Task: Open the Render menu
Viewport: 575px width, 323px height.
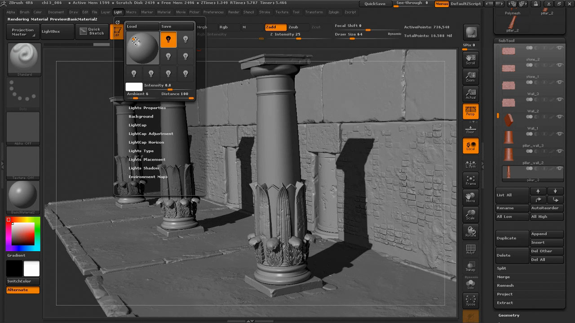Action: 234,12
